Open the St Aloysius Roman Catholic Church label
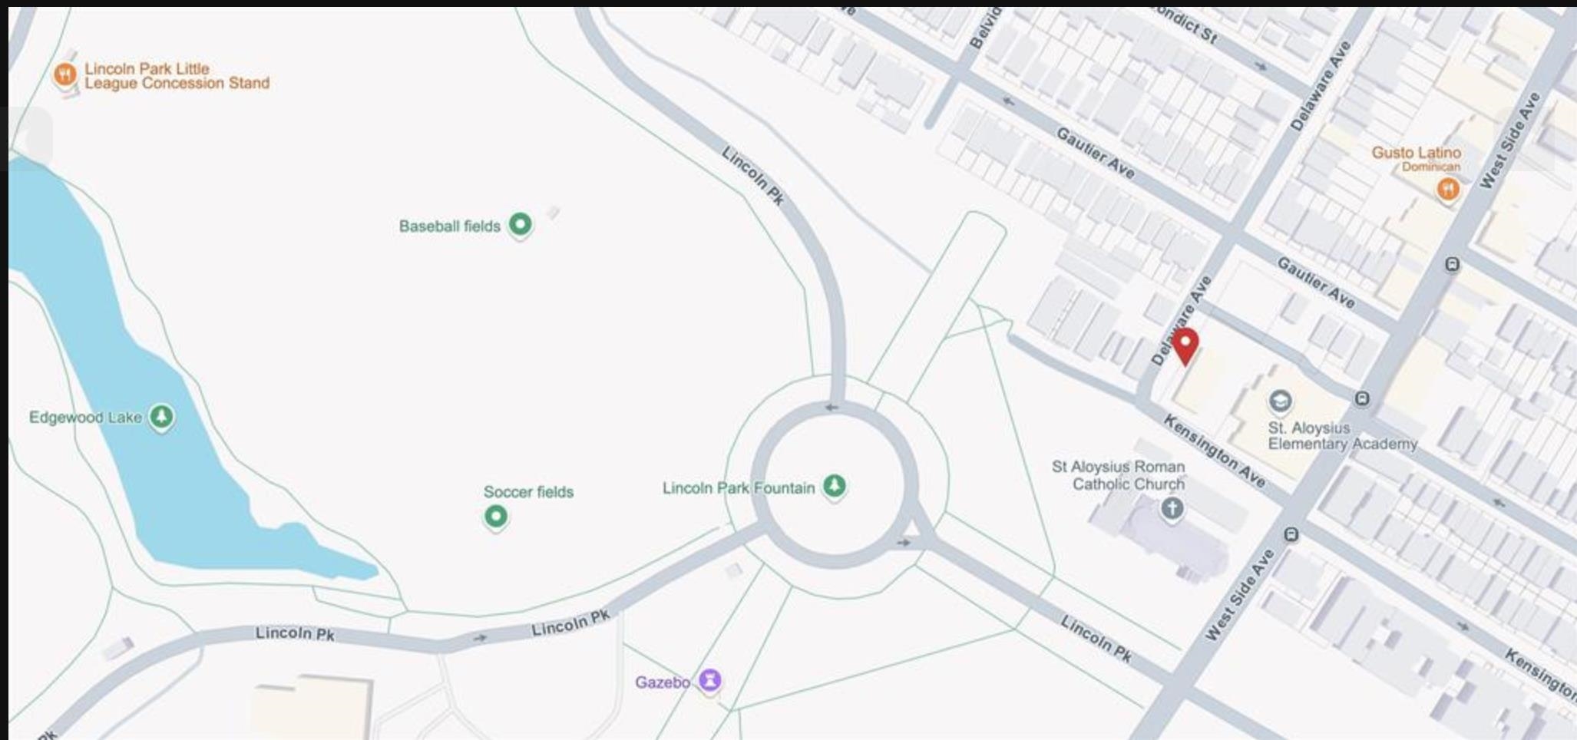The image size is (1577, 740). point(1118,475)
